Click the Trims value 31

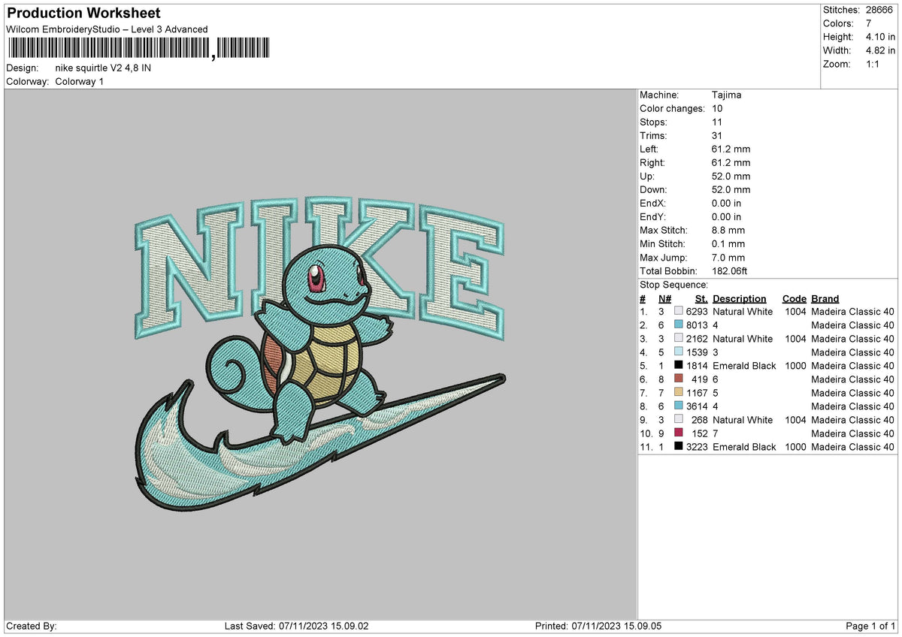pyautogui.click(x=717, y=135)
